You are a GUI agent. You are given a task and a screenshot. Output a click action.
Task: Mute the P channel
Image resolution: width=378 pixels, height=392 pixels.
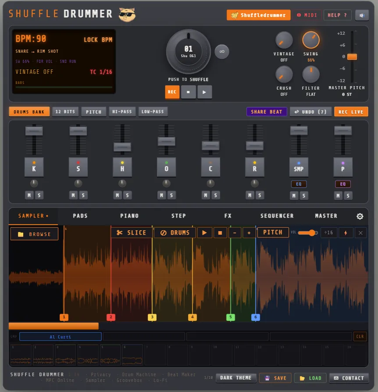(338, 196)
